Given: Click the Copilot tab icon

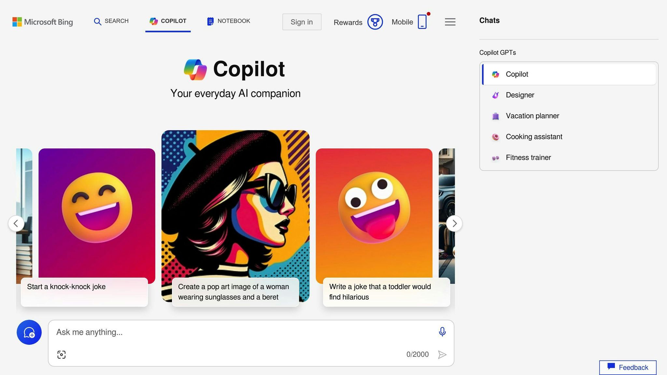Looking at the screenshot, I should click(154, 21).
